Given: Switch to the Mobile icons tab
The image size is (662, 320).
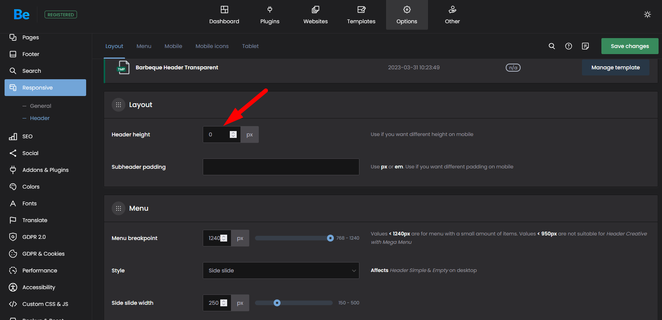Looking at the screenshot, I should (x=212, y=46).
